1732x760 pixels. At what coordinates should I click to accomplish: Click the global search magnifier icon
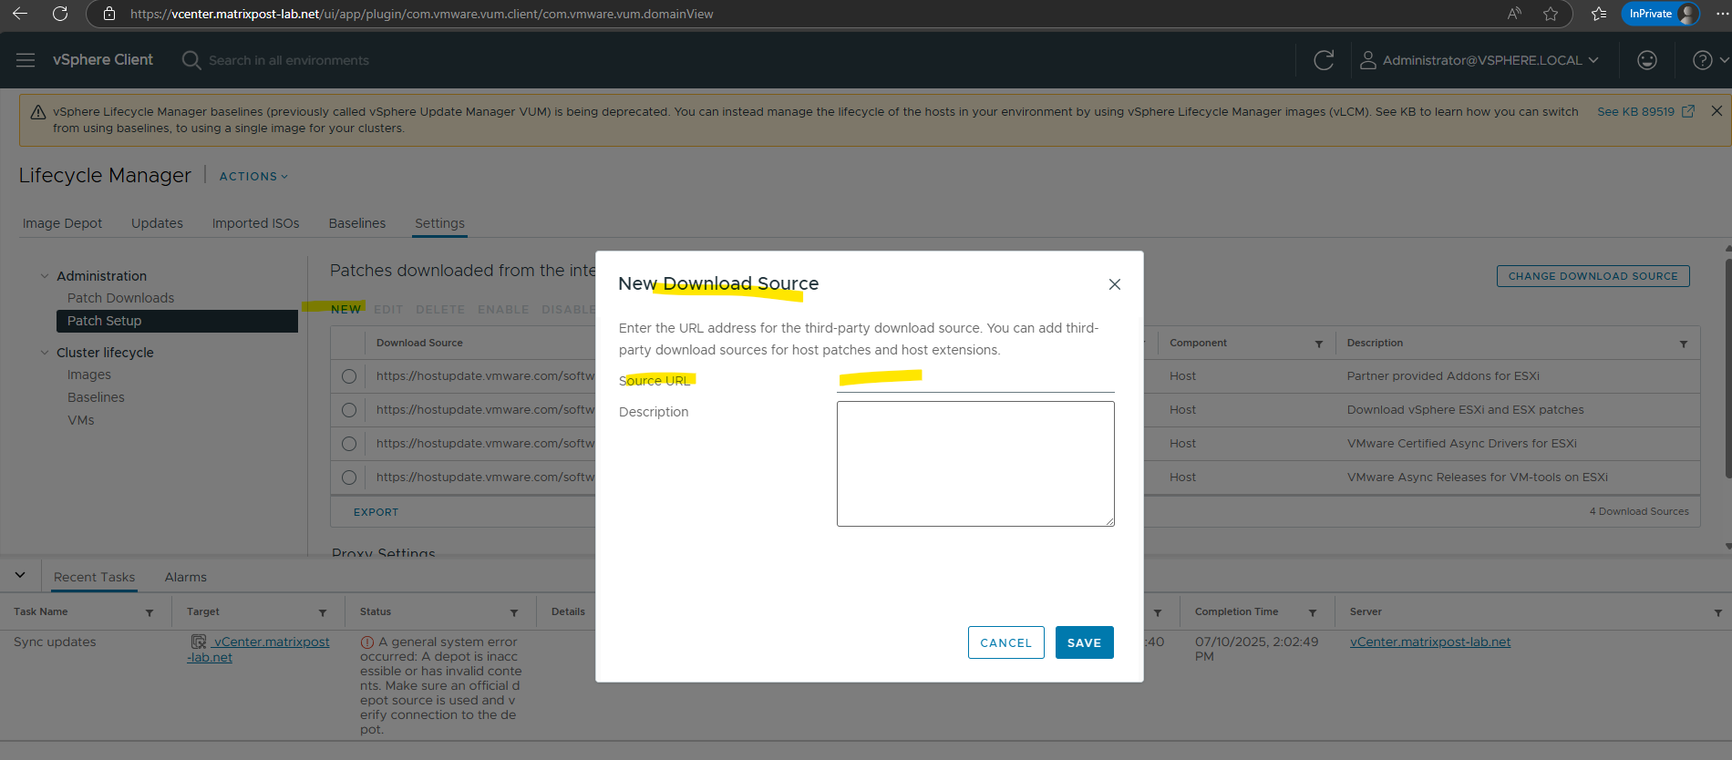pyautogui.click(x=191, y=60)
